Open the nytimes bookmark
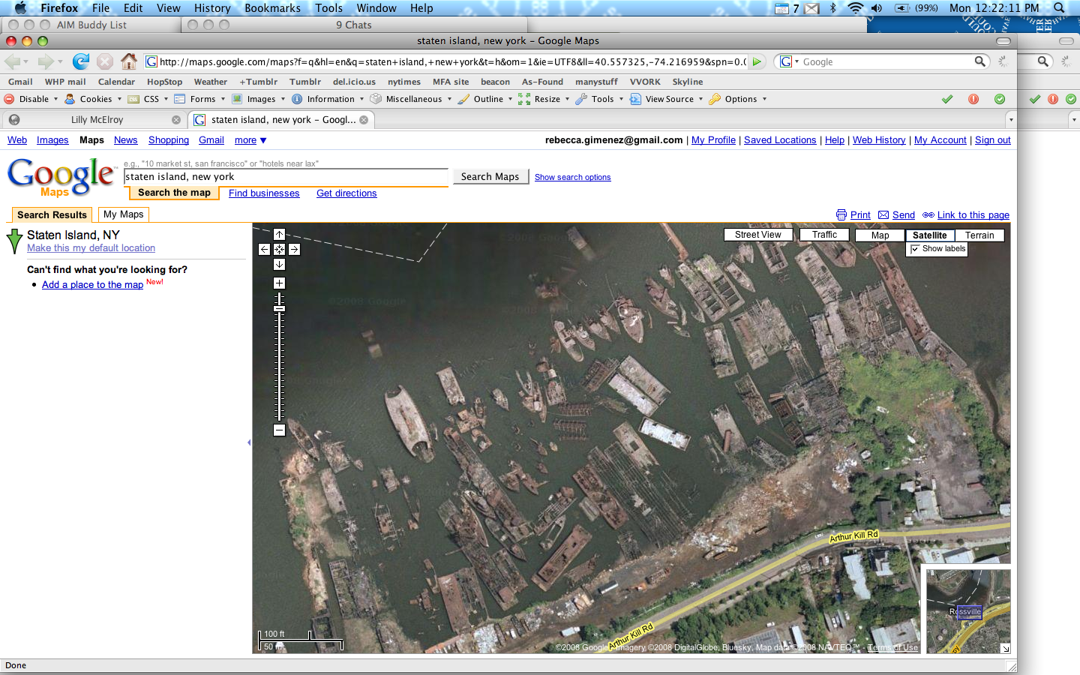This screenshot has height=675, width=1080. (404, 82)
